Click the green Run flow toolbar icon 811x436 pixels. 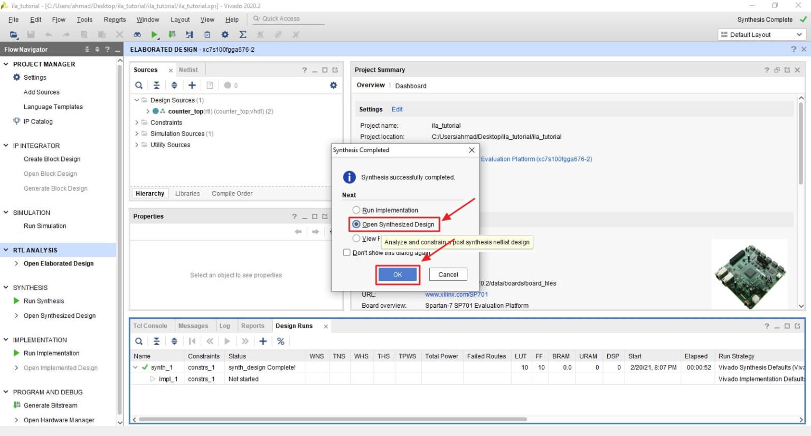point(154,35)
